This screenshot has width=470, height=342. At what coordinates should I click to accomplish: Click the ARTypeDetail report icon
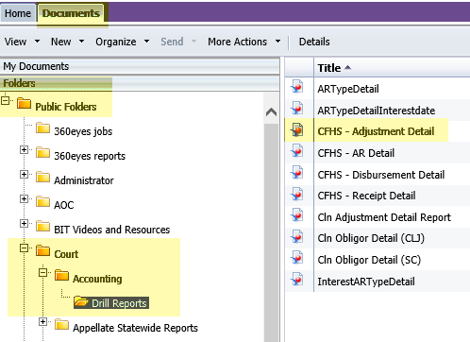tap(297, 87)
